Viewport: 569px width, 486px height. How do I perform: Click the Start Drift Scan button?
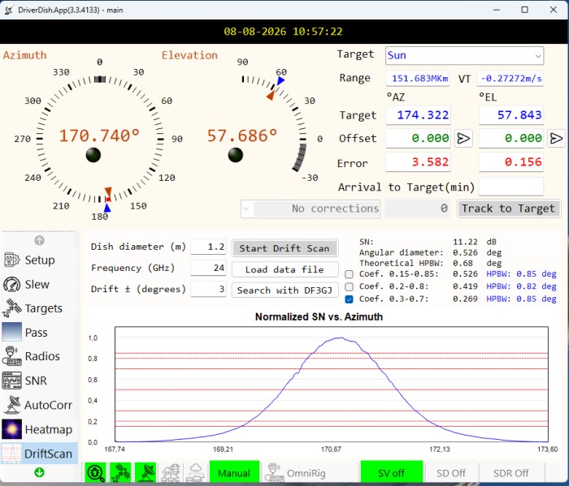click(284, 248)
